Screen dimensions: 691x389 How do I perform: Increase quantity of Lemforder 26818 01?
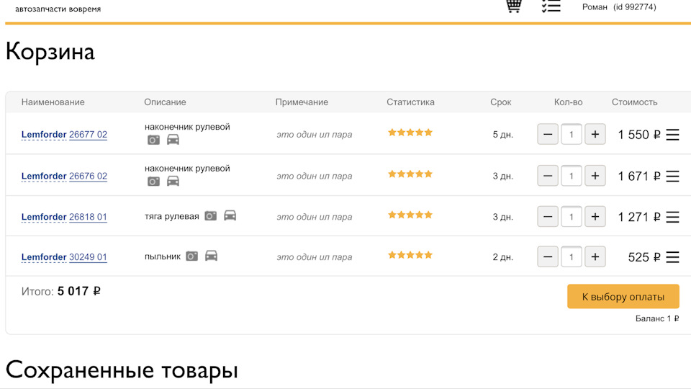tap(595, 217)
